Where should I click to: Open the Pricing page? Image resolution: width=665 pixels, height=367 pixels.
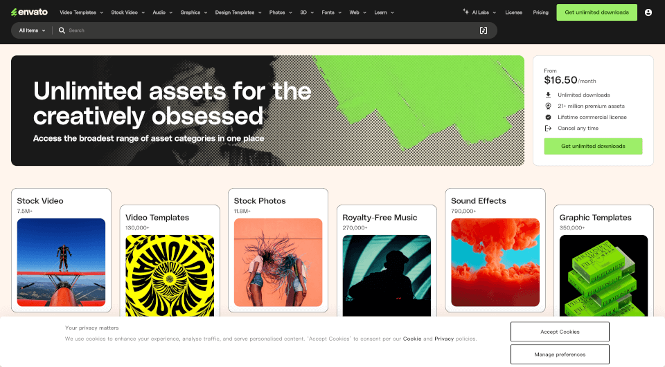[540, 12]
